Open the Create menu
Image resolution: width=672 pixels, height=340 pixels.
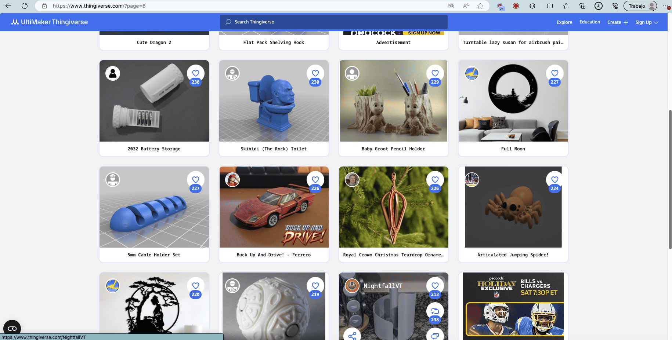(617, 22)
